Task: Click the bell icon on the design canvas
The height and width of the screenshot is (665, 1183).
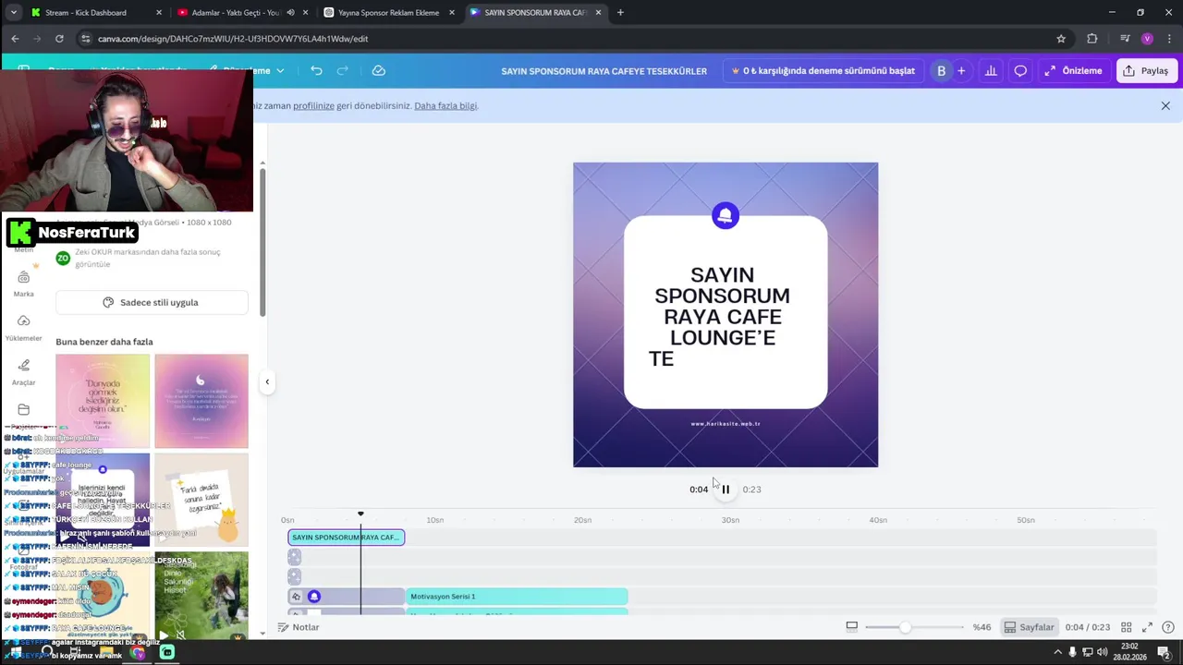Action: 726,216
